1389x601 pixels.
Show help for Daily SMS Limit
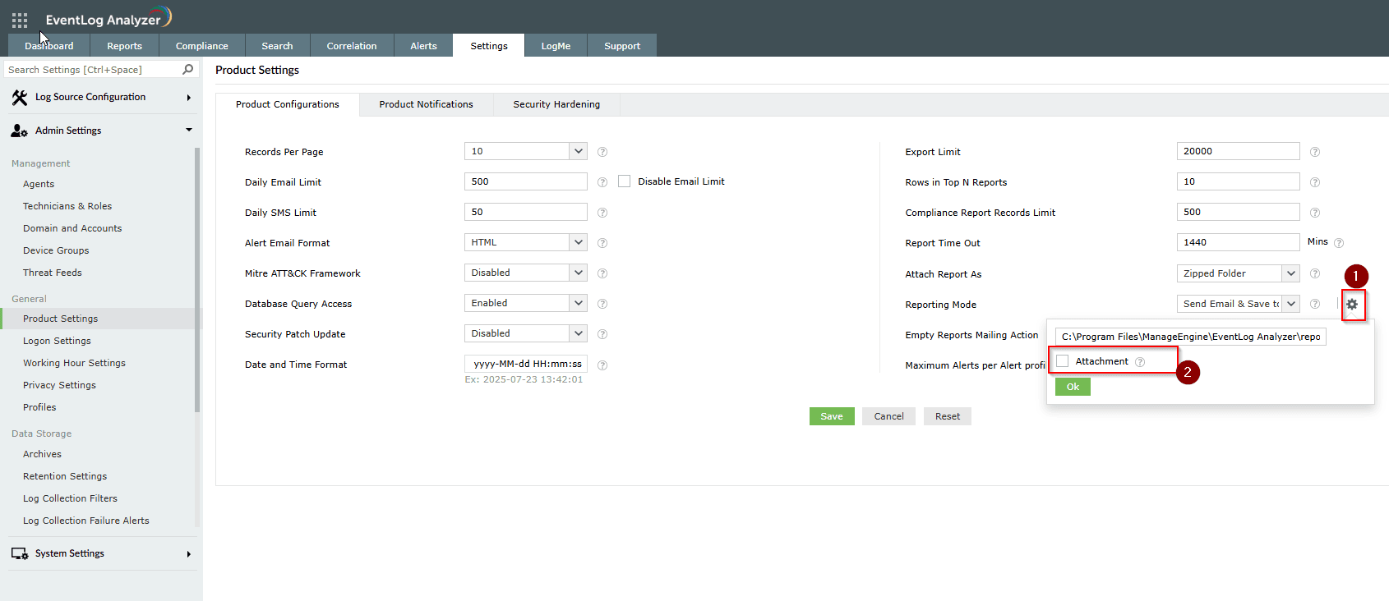point(602,213)
